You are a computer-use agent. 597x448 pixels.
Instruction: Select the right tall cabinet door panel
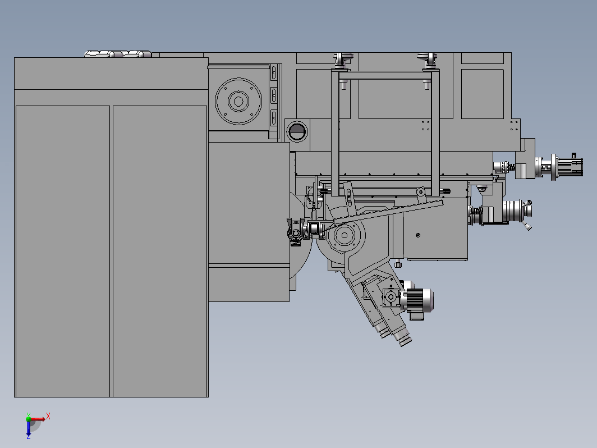[x=160, y=251]
